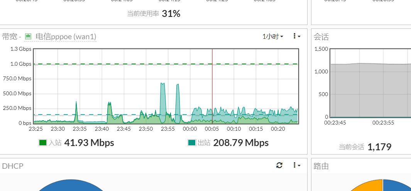Image resolution: width=411 pixels, height=191 pixels.
Task: Click the wan1 interface icon beside 带宽
Action: (28, 37)
